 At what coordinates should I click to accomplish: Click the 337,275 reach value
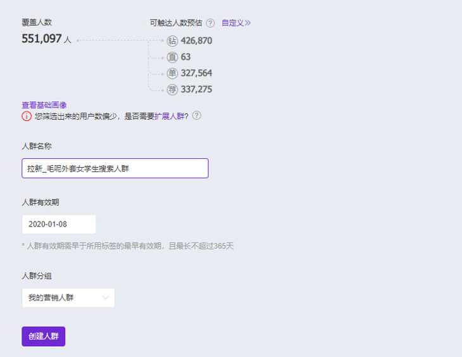(x=196, y=89)
